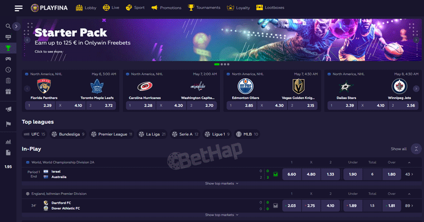Open the gamepad esports sidebar icon
Viewport: 424px width, 222px height.
coord(8,59)
